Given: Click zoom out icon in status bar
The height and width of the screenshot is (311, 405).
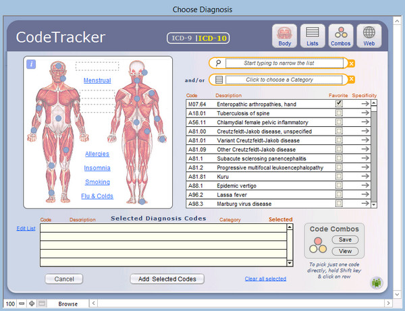Looking at the screenshot, I should click(22, 304).
